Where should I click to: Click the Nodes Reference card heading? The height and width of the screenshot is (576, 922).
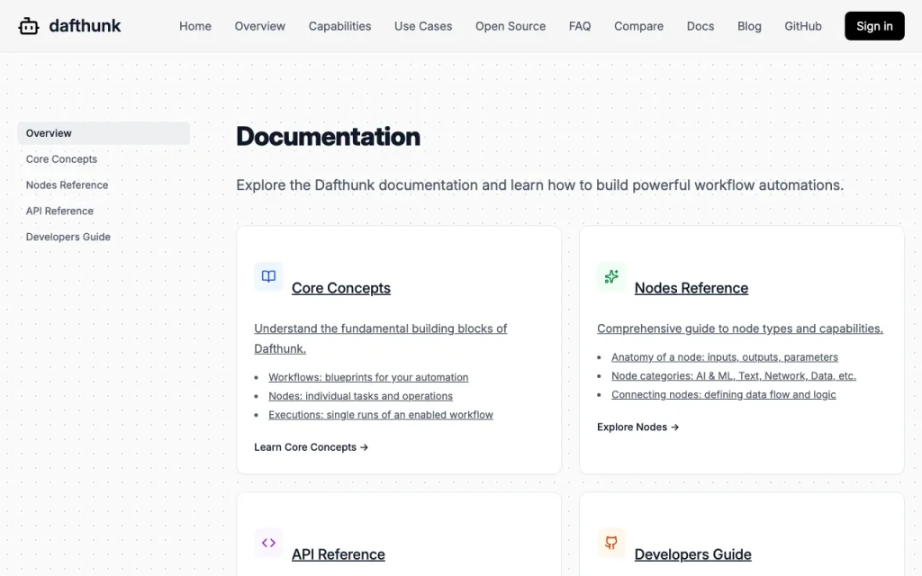691,288
